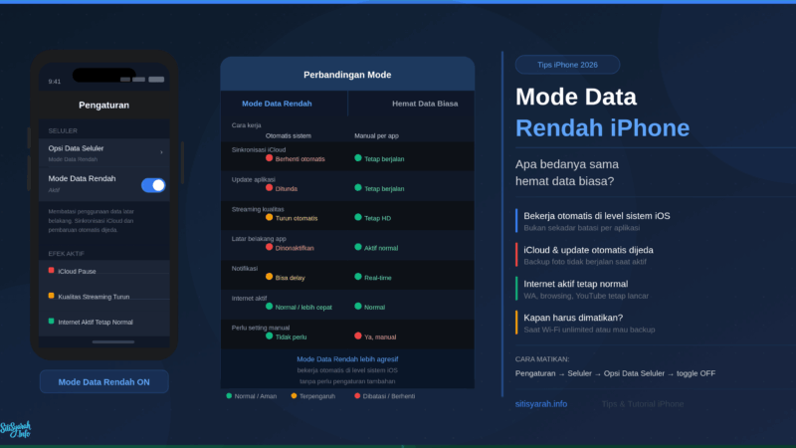The width and height of the screenshot is (796, 448).
Task: Click green dot next to Tetap HD
Action: coord(358,217)
